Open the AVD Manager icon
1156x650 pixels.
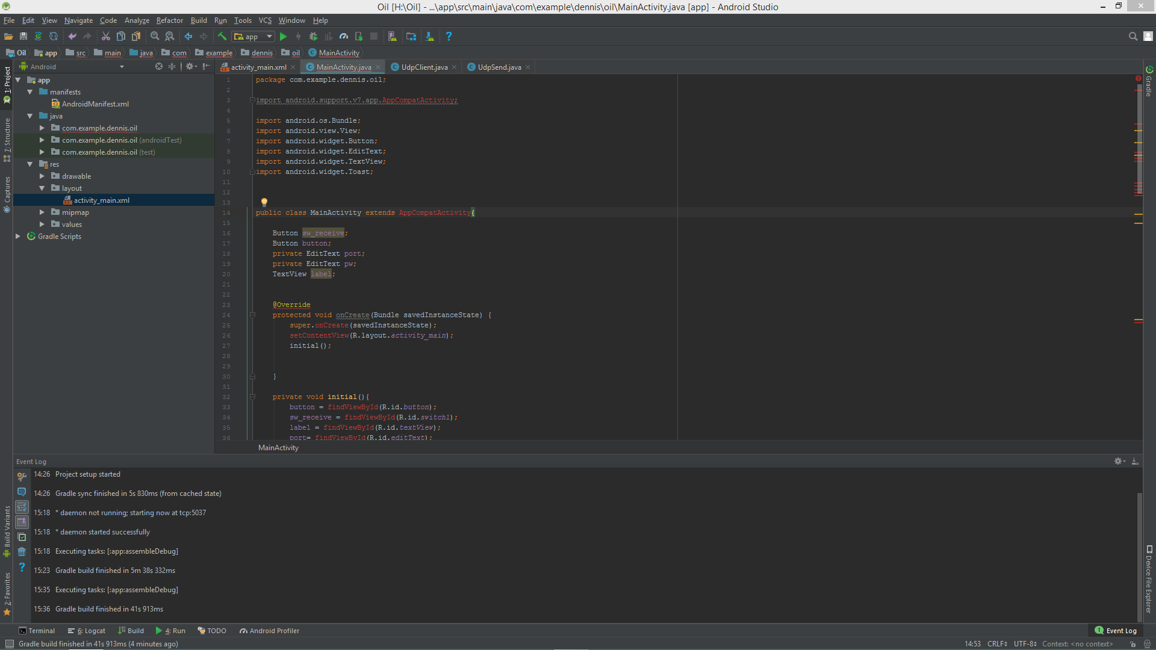392,37
